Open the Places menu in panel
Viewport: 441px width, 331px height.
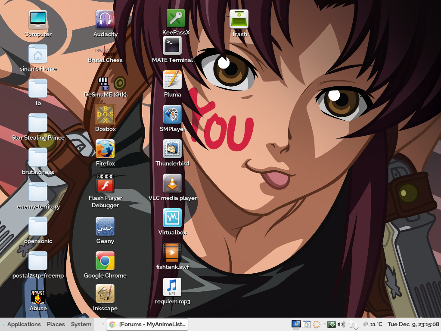[x=56, y=324]
